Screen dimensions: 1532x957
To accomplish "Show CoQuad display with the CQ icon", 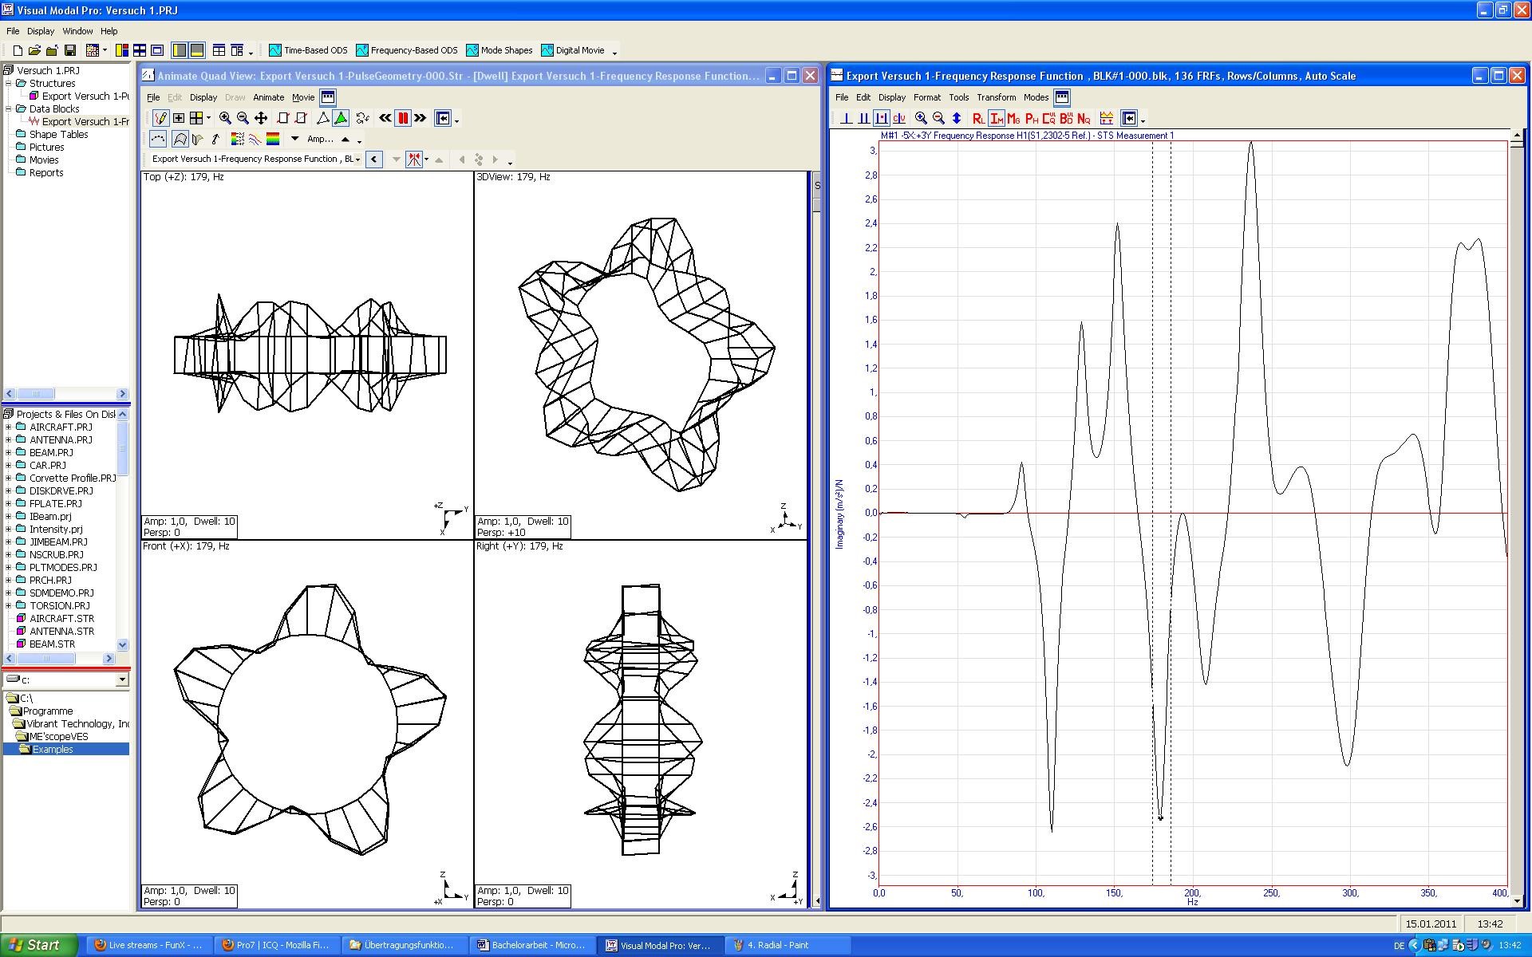I will 1049,118.
